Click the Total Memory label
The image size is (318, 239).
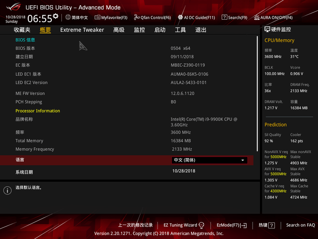(29, 141)
